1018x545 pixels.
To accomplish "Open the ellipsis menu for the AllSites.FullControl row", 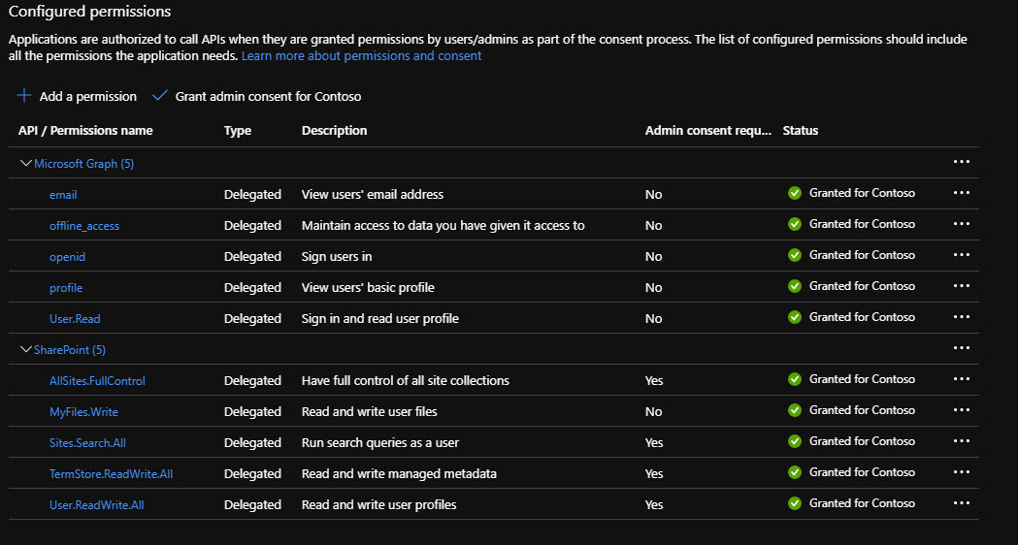I will (x=961, y=379).
